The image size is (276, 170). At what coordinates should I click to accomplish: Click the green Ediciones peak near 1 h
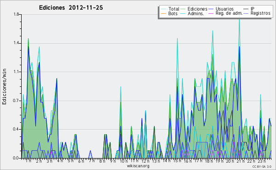pyautogui.click(x=28, y=39)
